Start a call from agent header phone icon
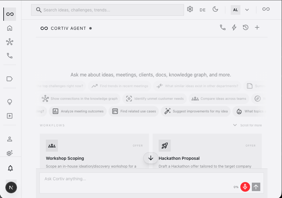The width and height of the screenshot is (282, 198). (x=223, y=27)
